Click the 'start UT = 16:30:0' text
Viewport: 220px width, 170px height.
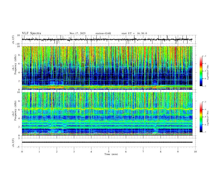pos(134,33)
